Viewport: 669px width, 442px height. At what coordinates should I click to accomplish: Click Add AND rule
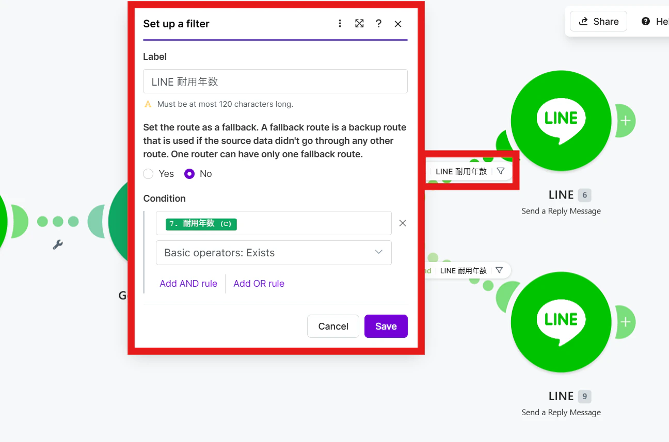[x=188, y=284]
